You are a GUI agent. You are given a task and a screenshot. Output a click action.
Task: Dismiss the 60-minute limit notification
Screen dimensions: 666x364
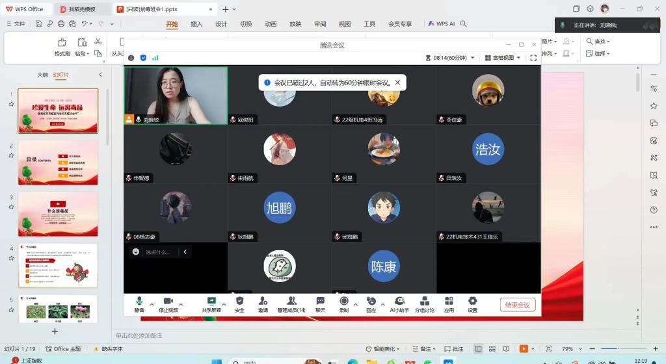coord(398,83)
